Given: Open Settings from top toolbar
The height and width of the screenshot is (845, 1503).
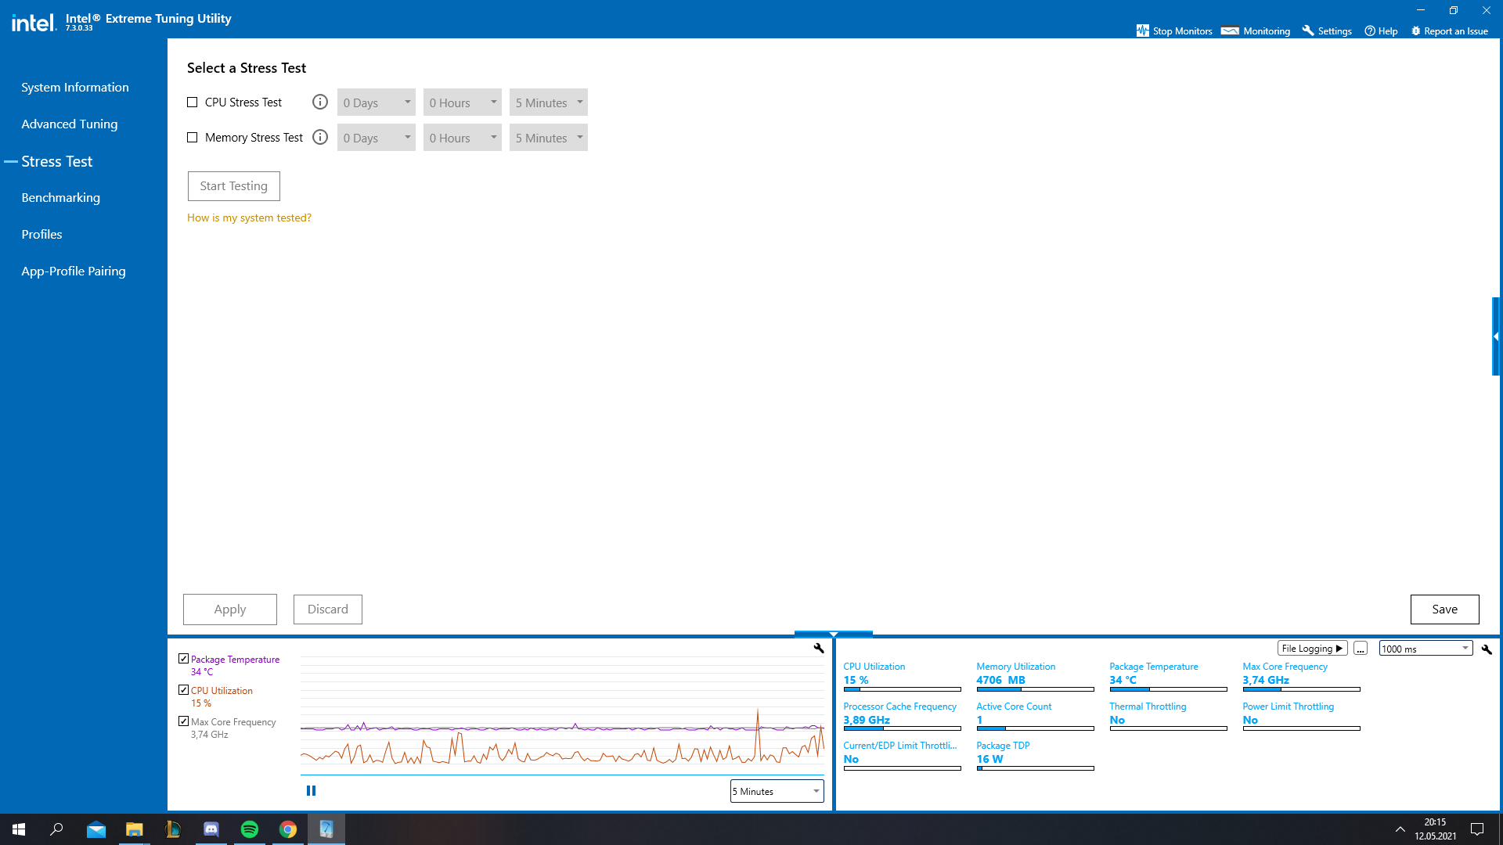Looking at the screenshot, I should point(1327,31).
